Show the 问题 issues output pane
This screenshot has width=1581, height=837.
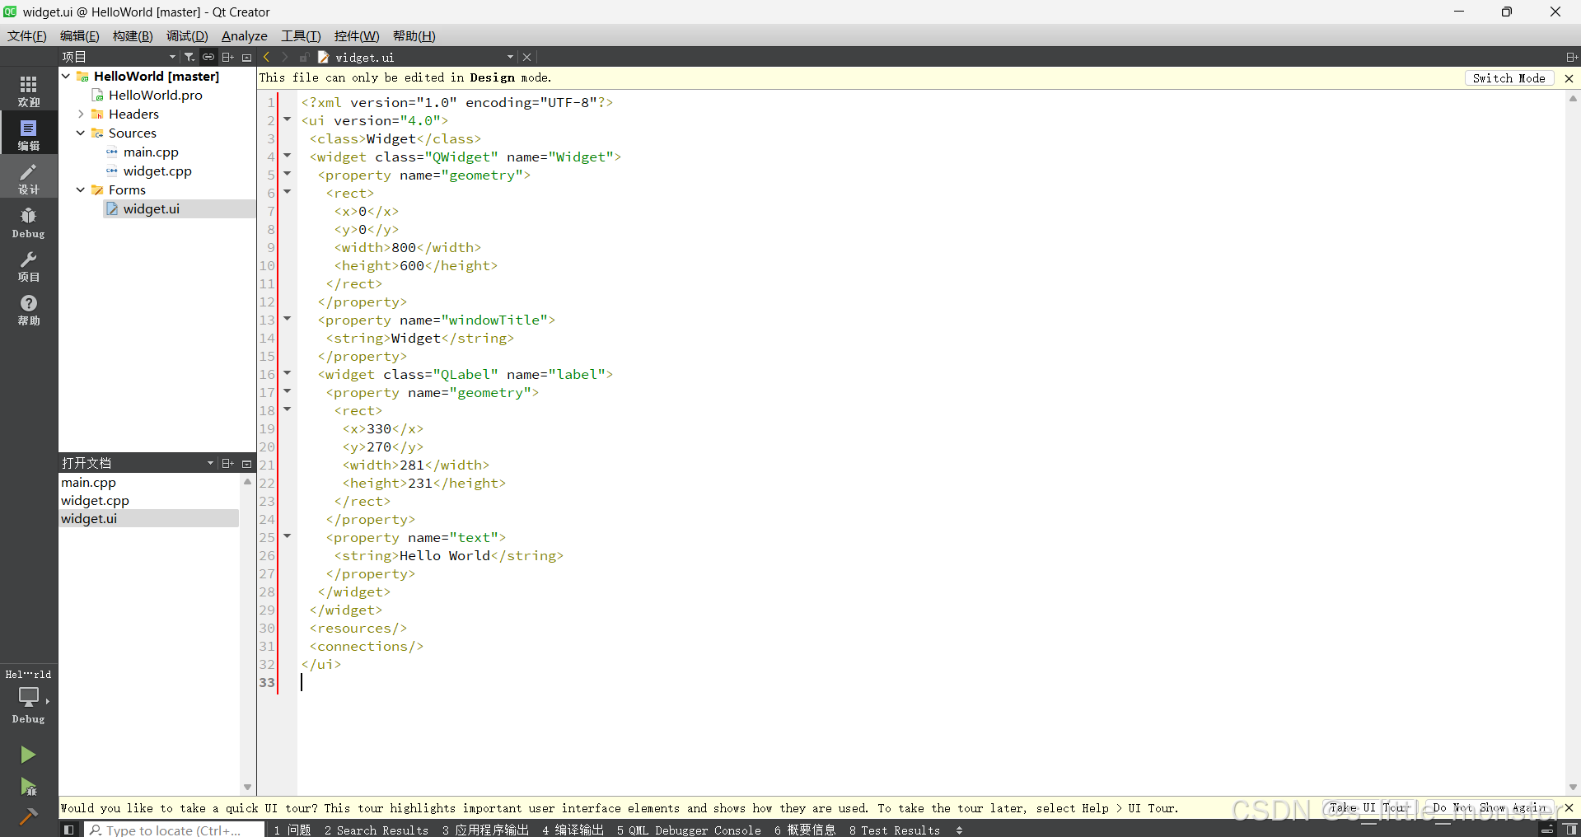(x=292, y=830)
